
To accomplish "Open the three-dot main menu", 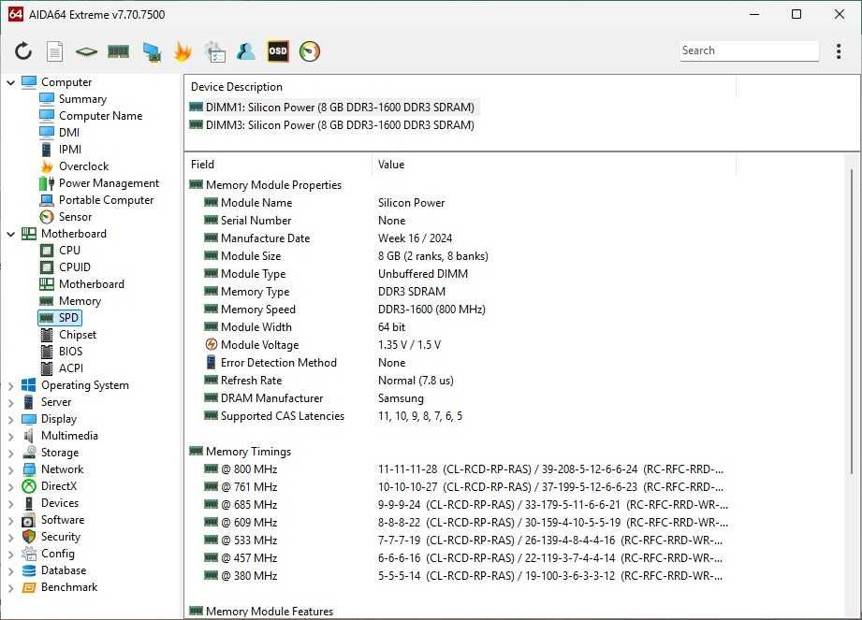I will [839, 51].
